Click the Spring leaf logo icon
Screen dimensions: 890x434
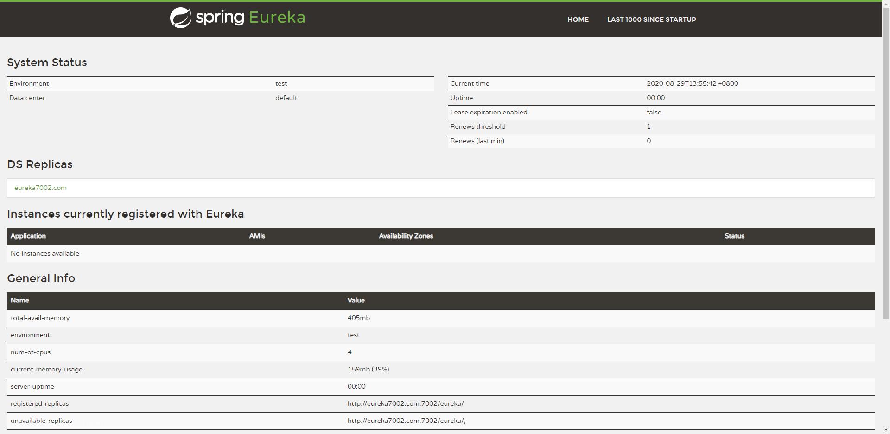180,18
